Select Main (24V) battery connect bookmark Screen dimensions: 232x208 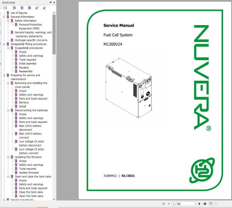tap(30, 136)
